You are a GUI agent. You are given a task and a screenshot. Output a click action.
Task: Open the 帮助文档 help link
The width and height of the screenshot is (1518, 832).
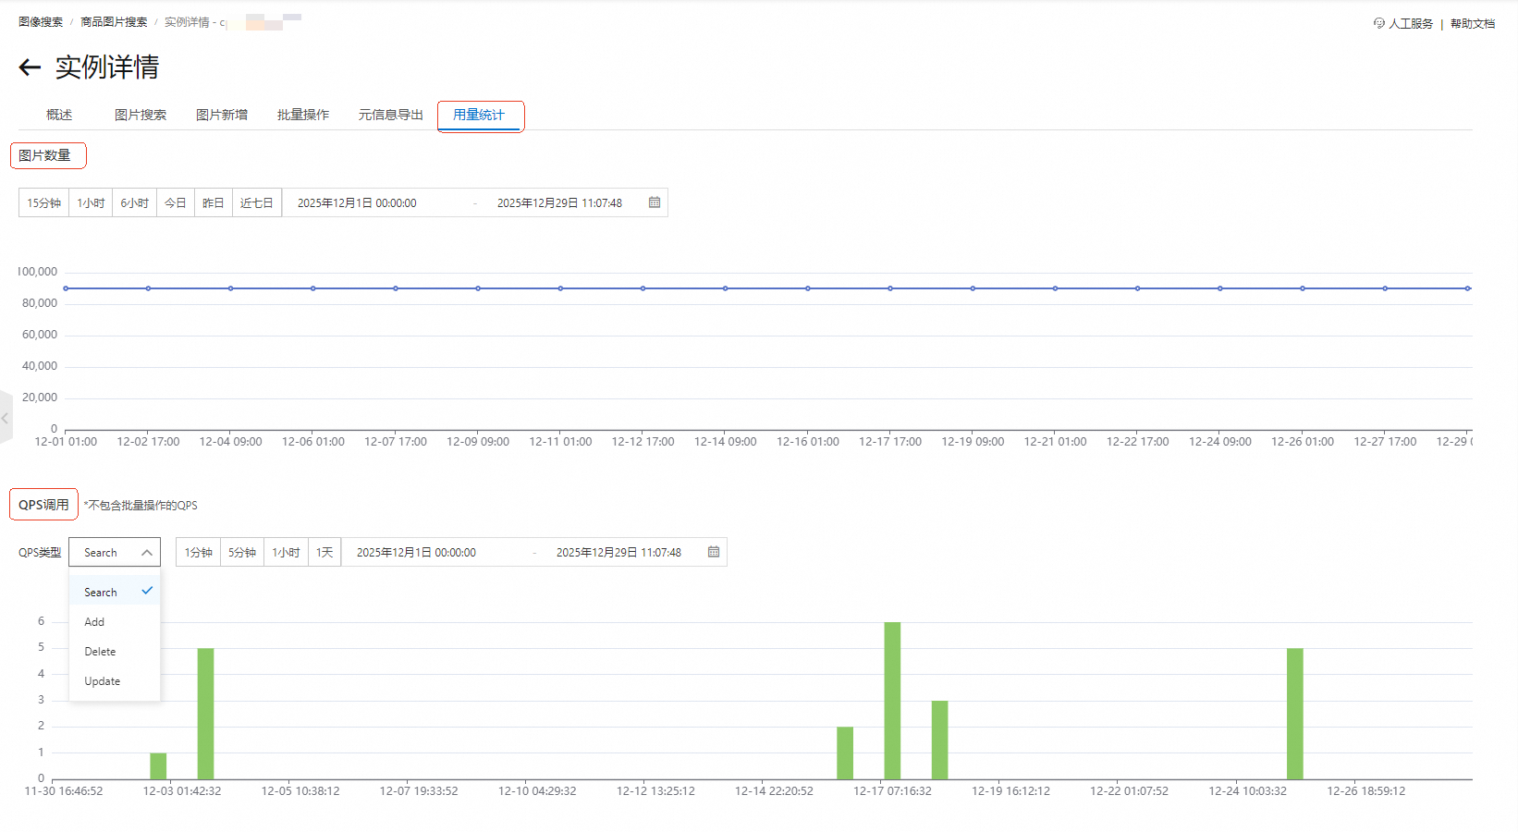point(1473,23)
